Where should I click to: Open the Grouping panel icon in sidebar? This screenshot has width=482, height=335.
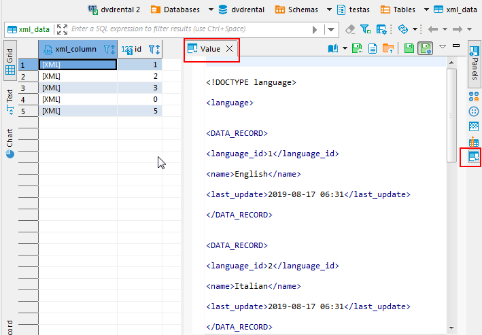pos(474,96)
